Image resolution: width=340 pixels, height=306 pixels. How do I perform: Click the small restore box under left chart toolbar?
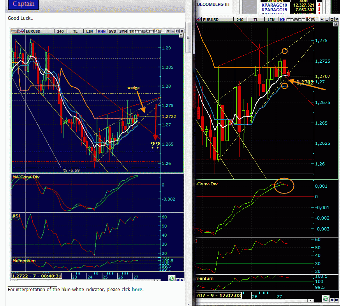point(181,35)
